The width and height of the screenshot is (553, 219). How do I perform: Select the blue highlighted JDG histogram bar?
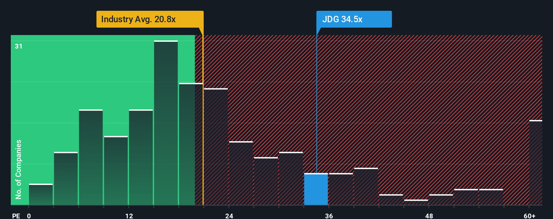click(316, 189)
